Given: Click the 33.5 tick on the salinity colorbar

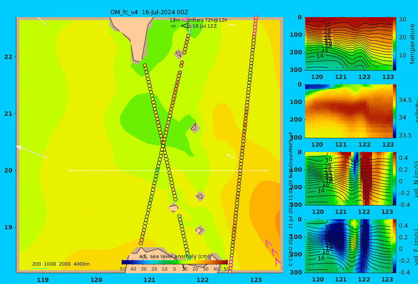Looking at the screenshot, I should coord(405,135).
